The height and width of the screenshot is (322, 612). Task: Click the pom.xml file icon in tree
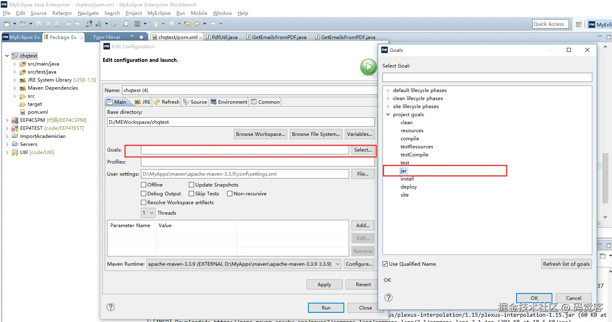click(23, 112)
